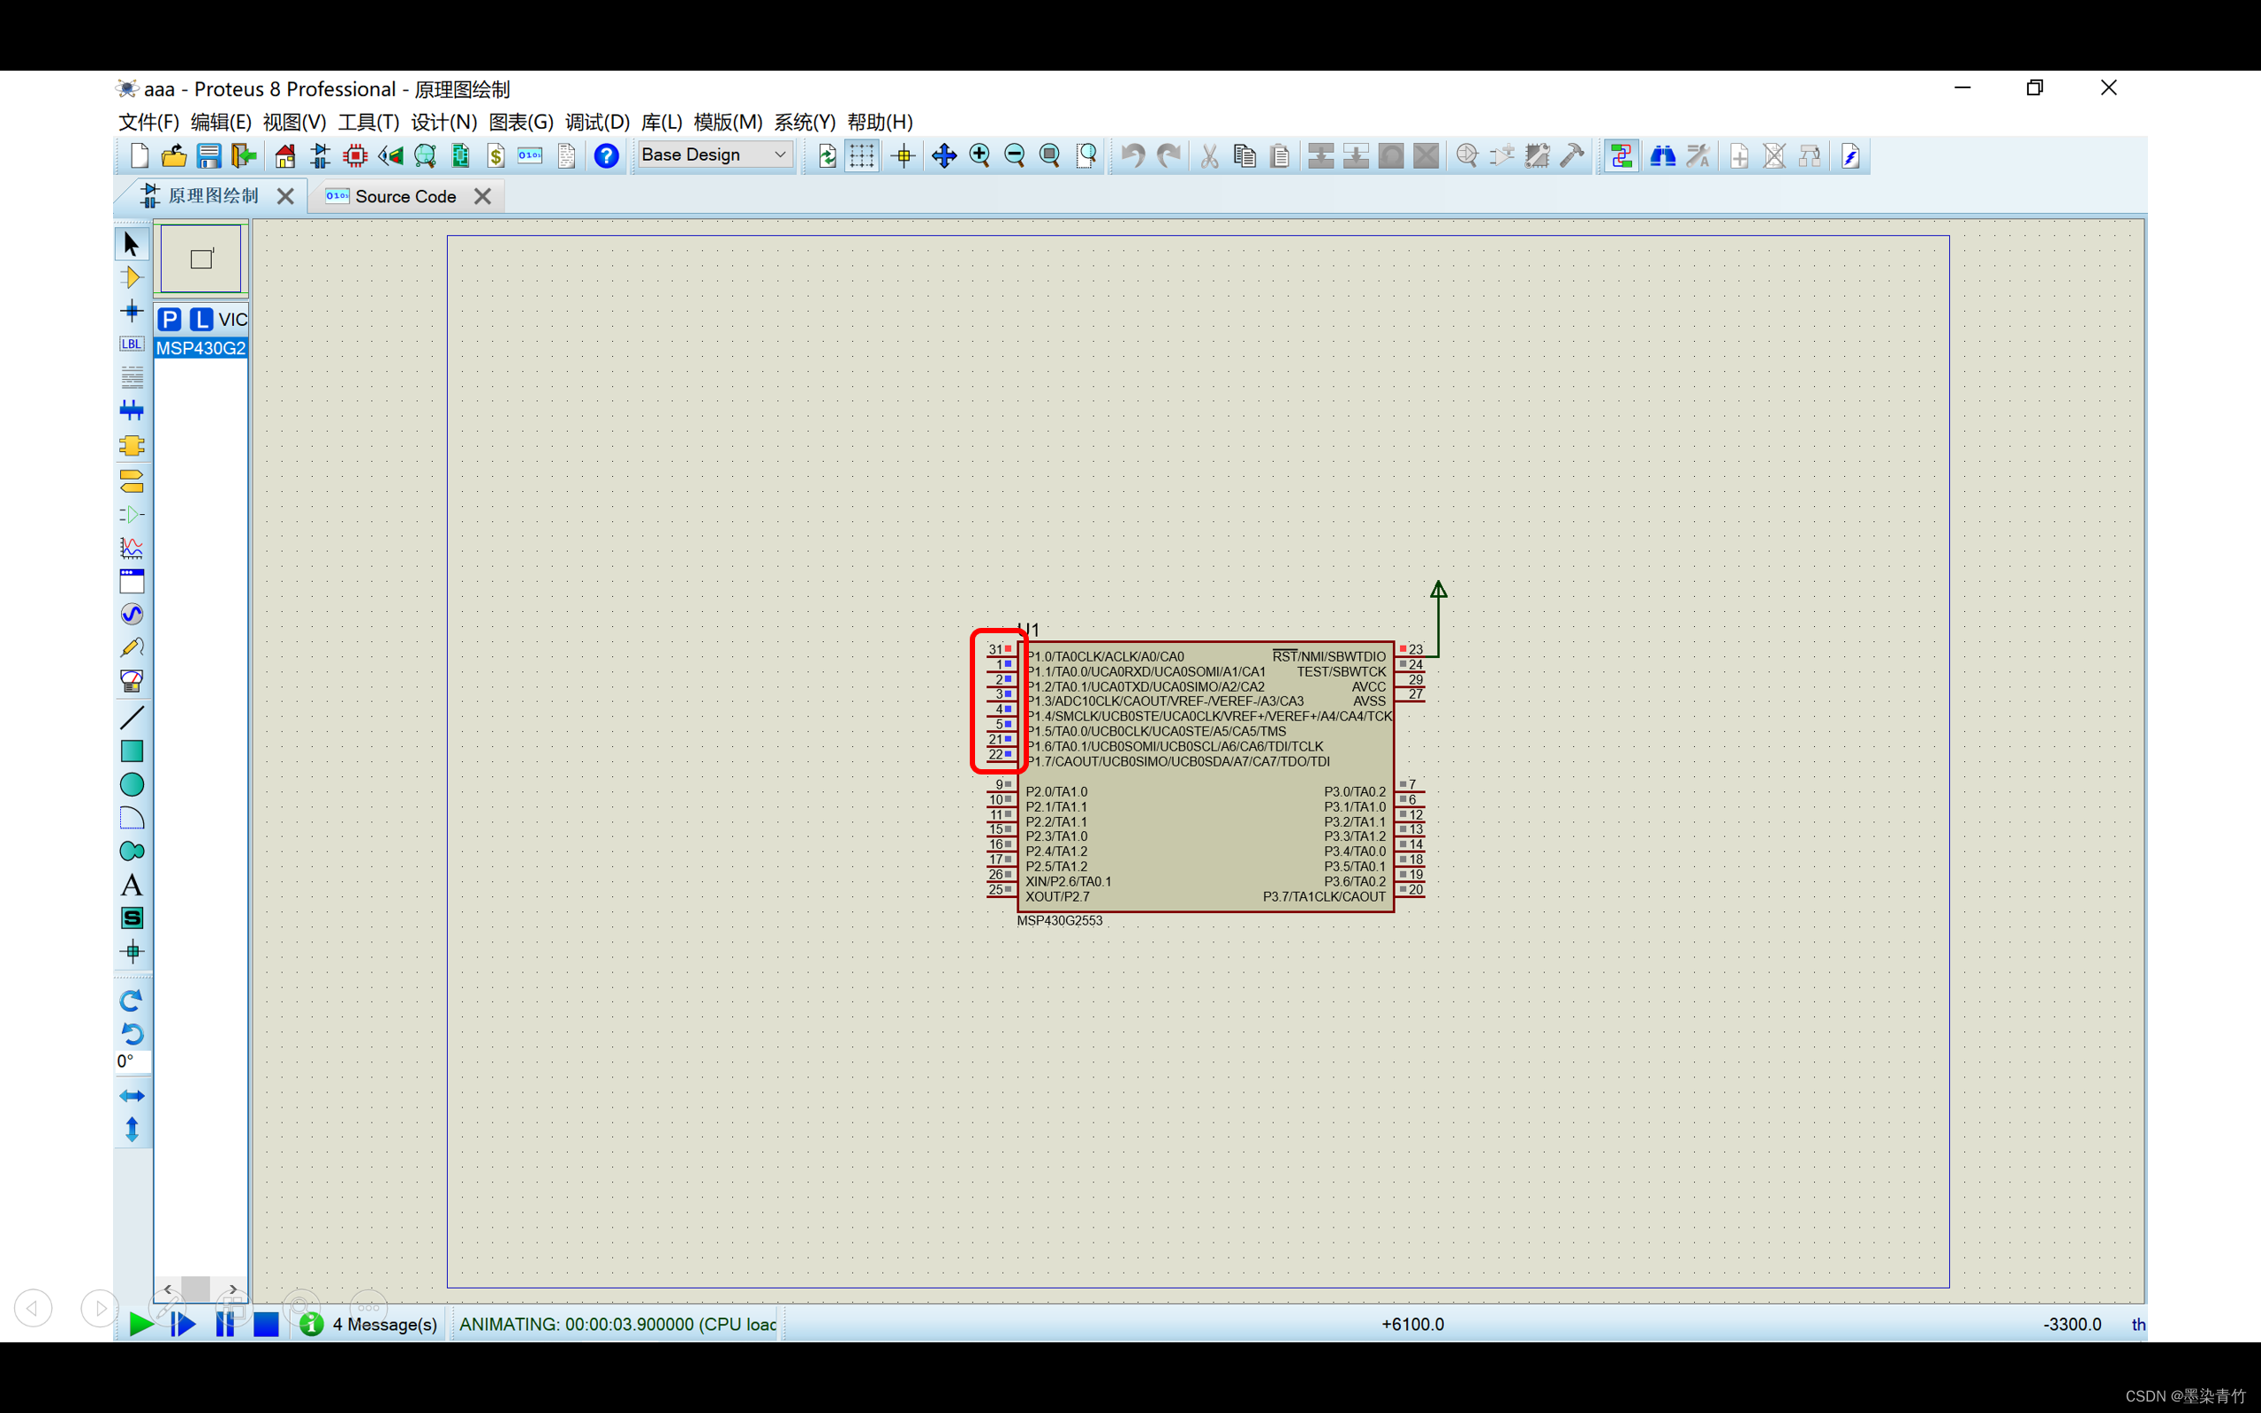
Task: Toggle the grid display button
Action: coord(861,156)
